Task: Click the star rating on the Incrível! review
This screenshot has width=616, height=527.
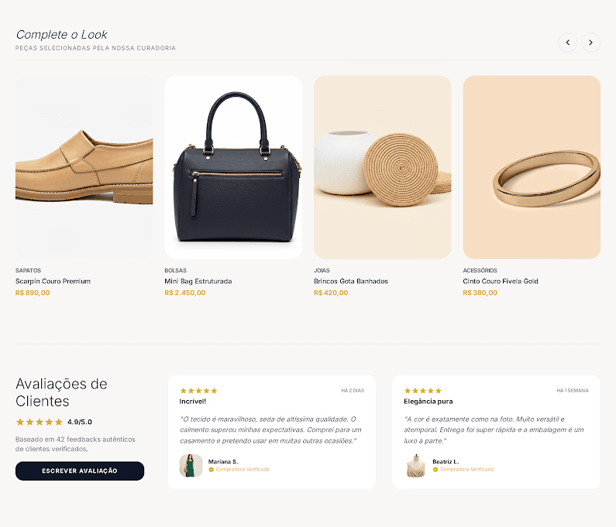Action: point(198,391)
